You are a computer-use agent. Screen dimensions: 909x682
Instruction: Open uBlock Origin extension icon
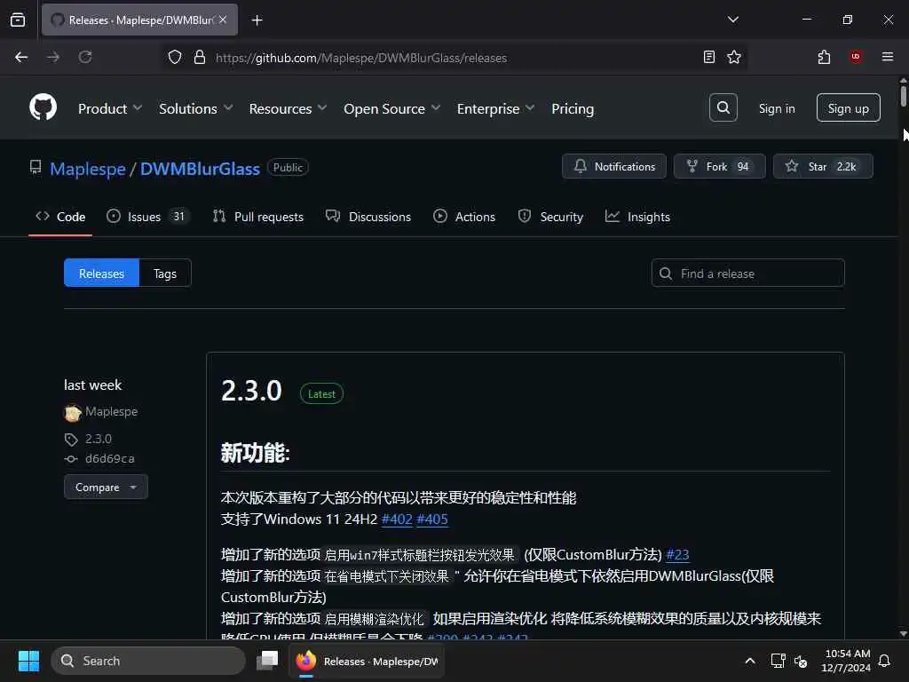(x=856, y=57)
